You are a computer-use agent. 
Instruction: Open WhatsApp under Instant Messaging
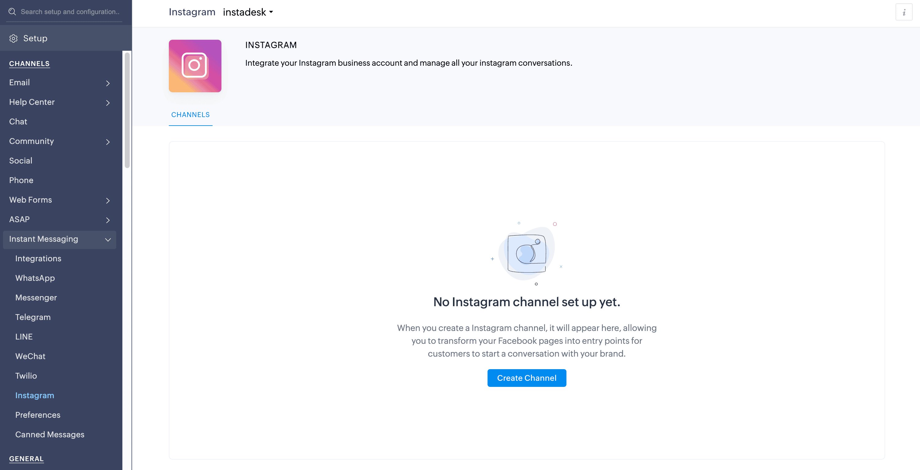click(35, 278)
